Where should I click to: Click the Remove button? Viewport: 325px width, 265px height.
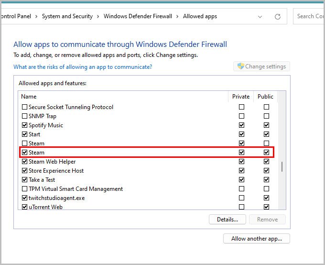click(267, 220)
